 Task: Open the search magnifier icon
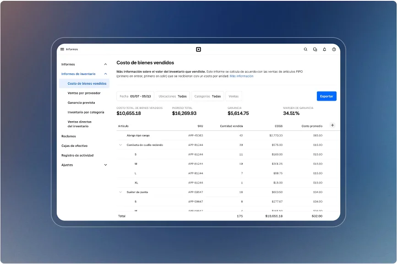(305, 49)
